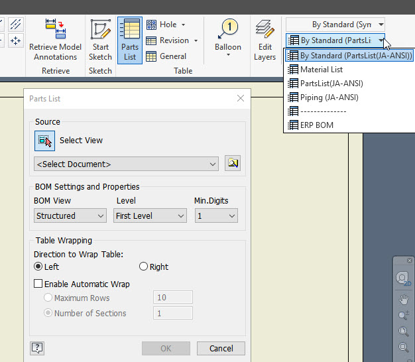Enable Automatic Wrap checkbox
Viewport: 415px width, 362px height.
[38, 284]
